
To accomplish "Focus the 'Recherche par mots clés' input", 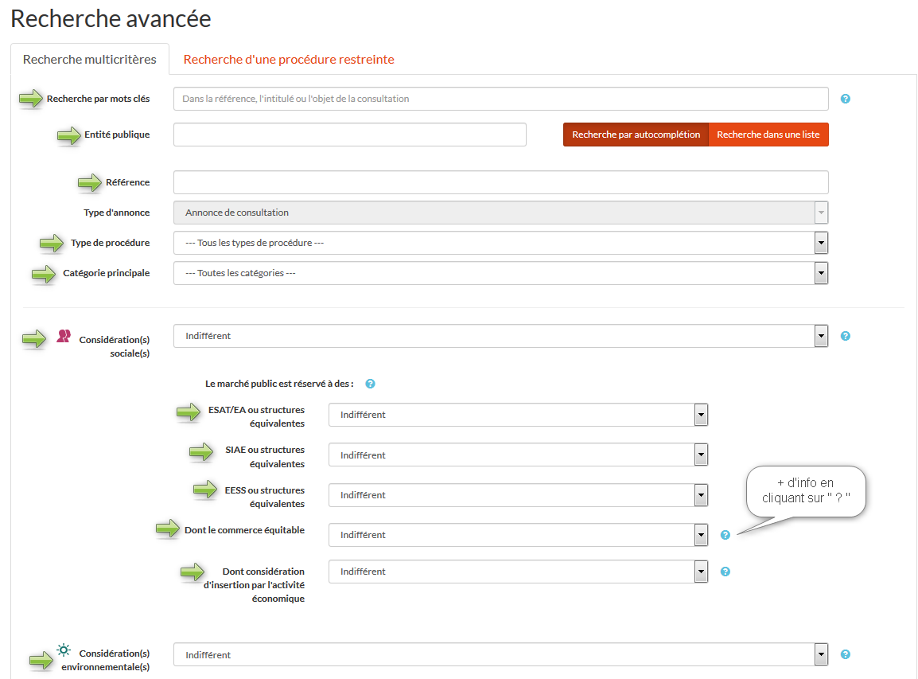I will click(500, 99).
